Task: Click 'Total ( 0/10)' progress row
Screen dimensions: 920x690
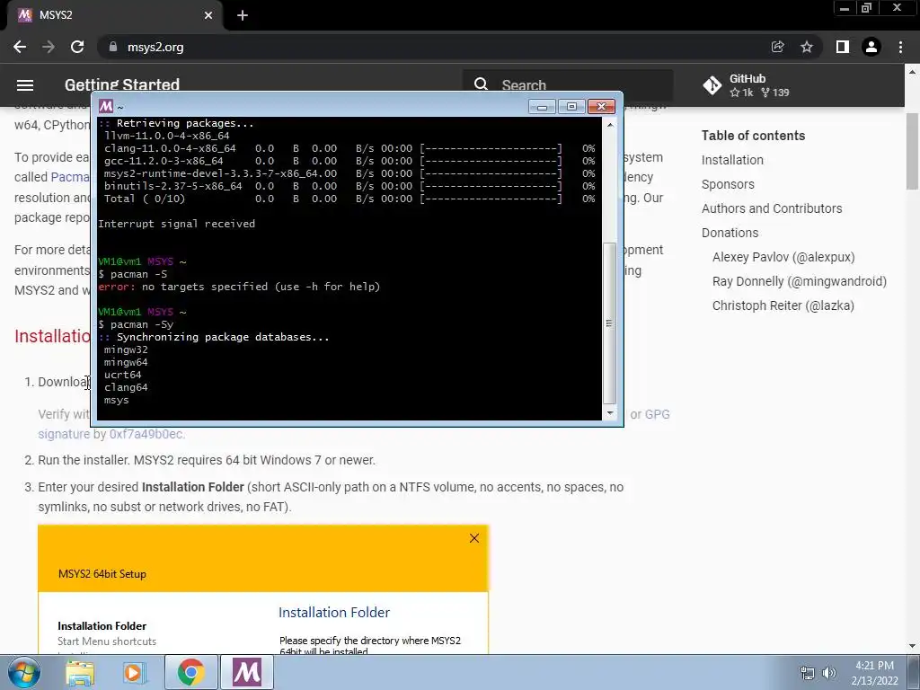Action: pos(349,199)
